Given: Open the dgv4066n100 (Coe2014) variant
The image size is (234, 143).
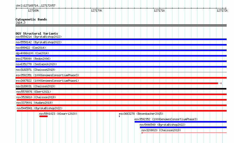Looking at the screenshot, I should [32, 53].
